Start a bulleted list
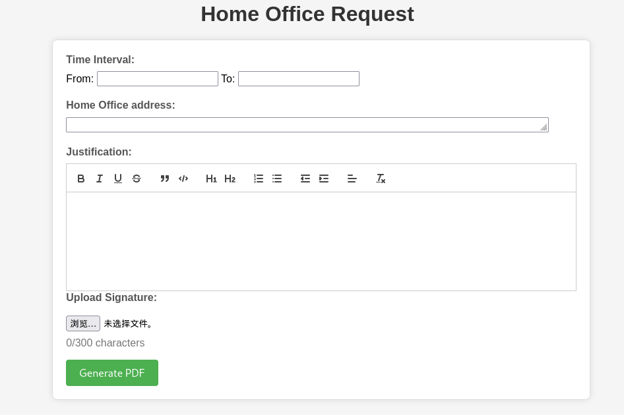The width and height of the screenshot is (624, 415). (x=277, y=179)
